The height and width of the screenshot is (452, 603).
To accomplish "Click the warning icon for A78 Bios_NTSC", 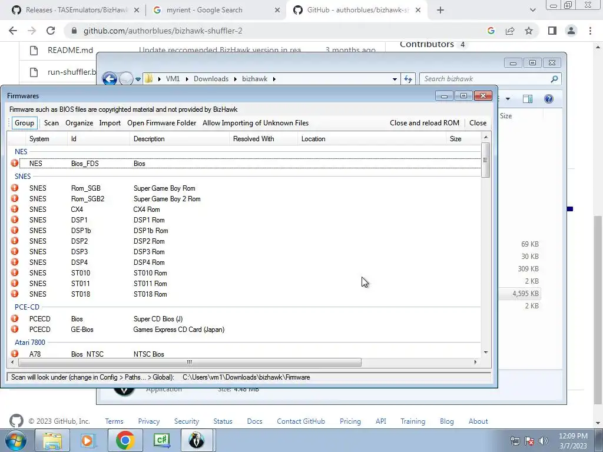I will click(15, 354).
